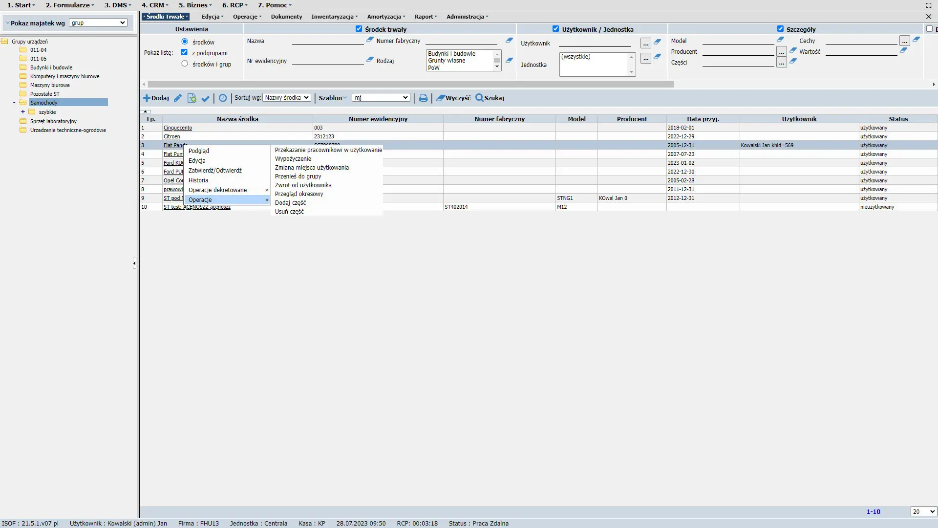Open the Cinquecento asset link
Viewport: 938px width, 528px height.
click(178, 128)
